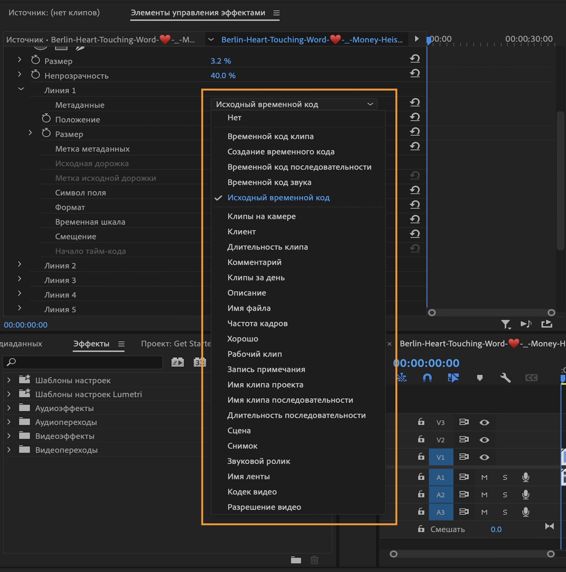The image size is (566, 572).
Task: Select Разрешение видео menu entry
Action: tap(298, 507)
